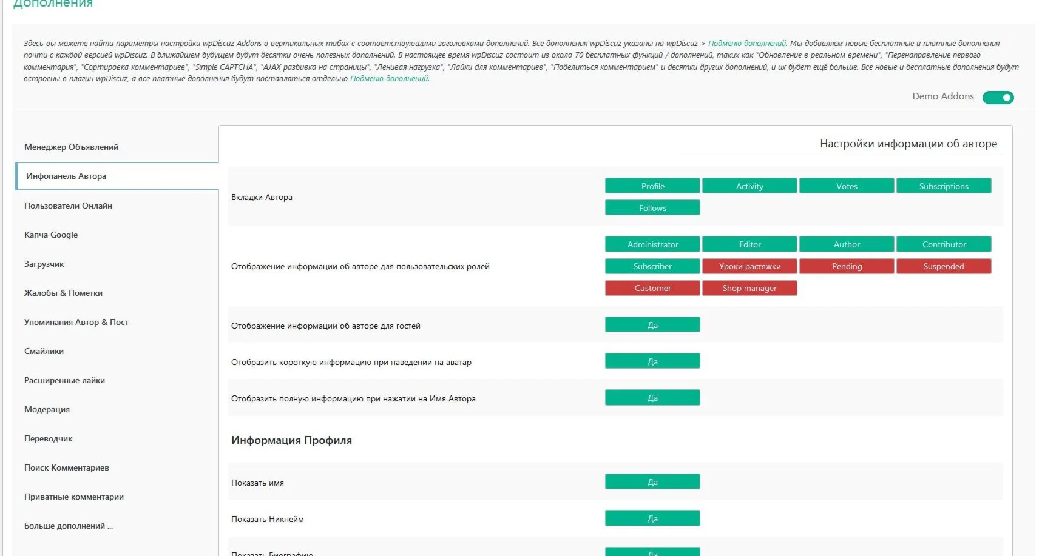Screen dimensions: 1042x556
Task: Go to the Модерация tab
Action: [x=47, y=409]
